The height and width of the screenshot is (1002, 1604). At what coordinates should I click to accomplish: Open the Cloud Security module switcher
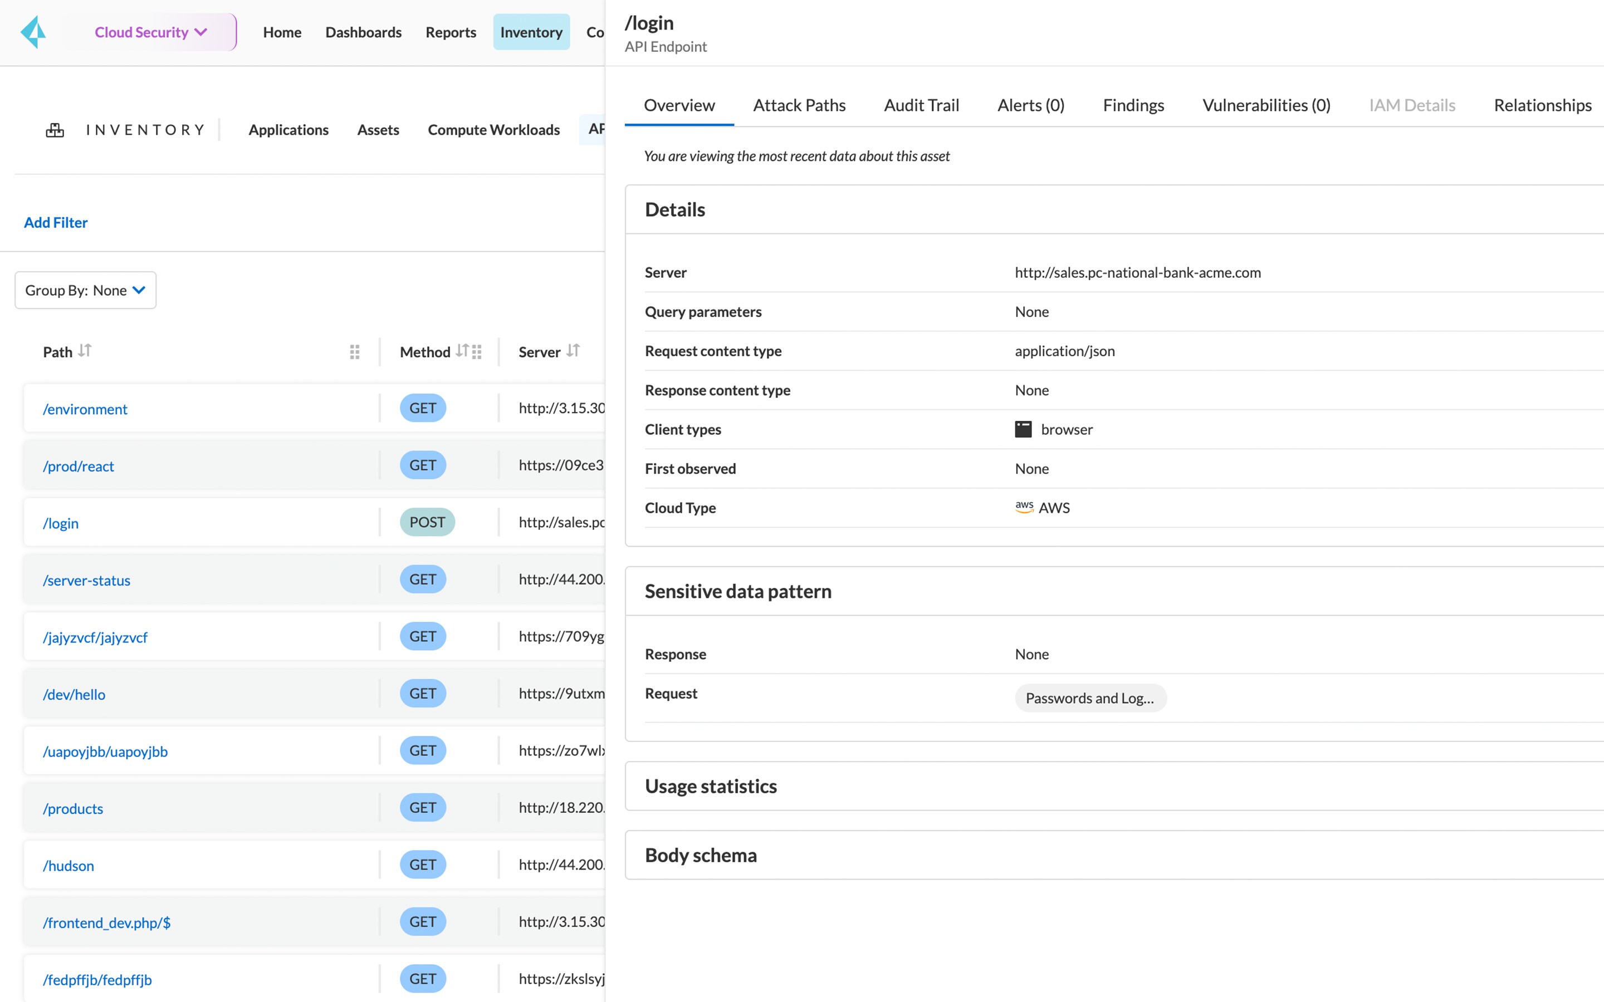(x=150, y=31)
